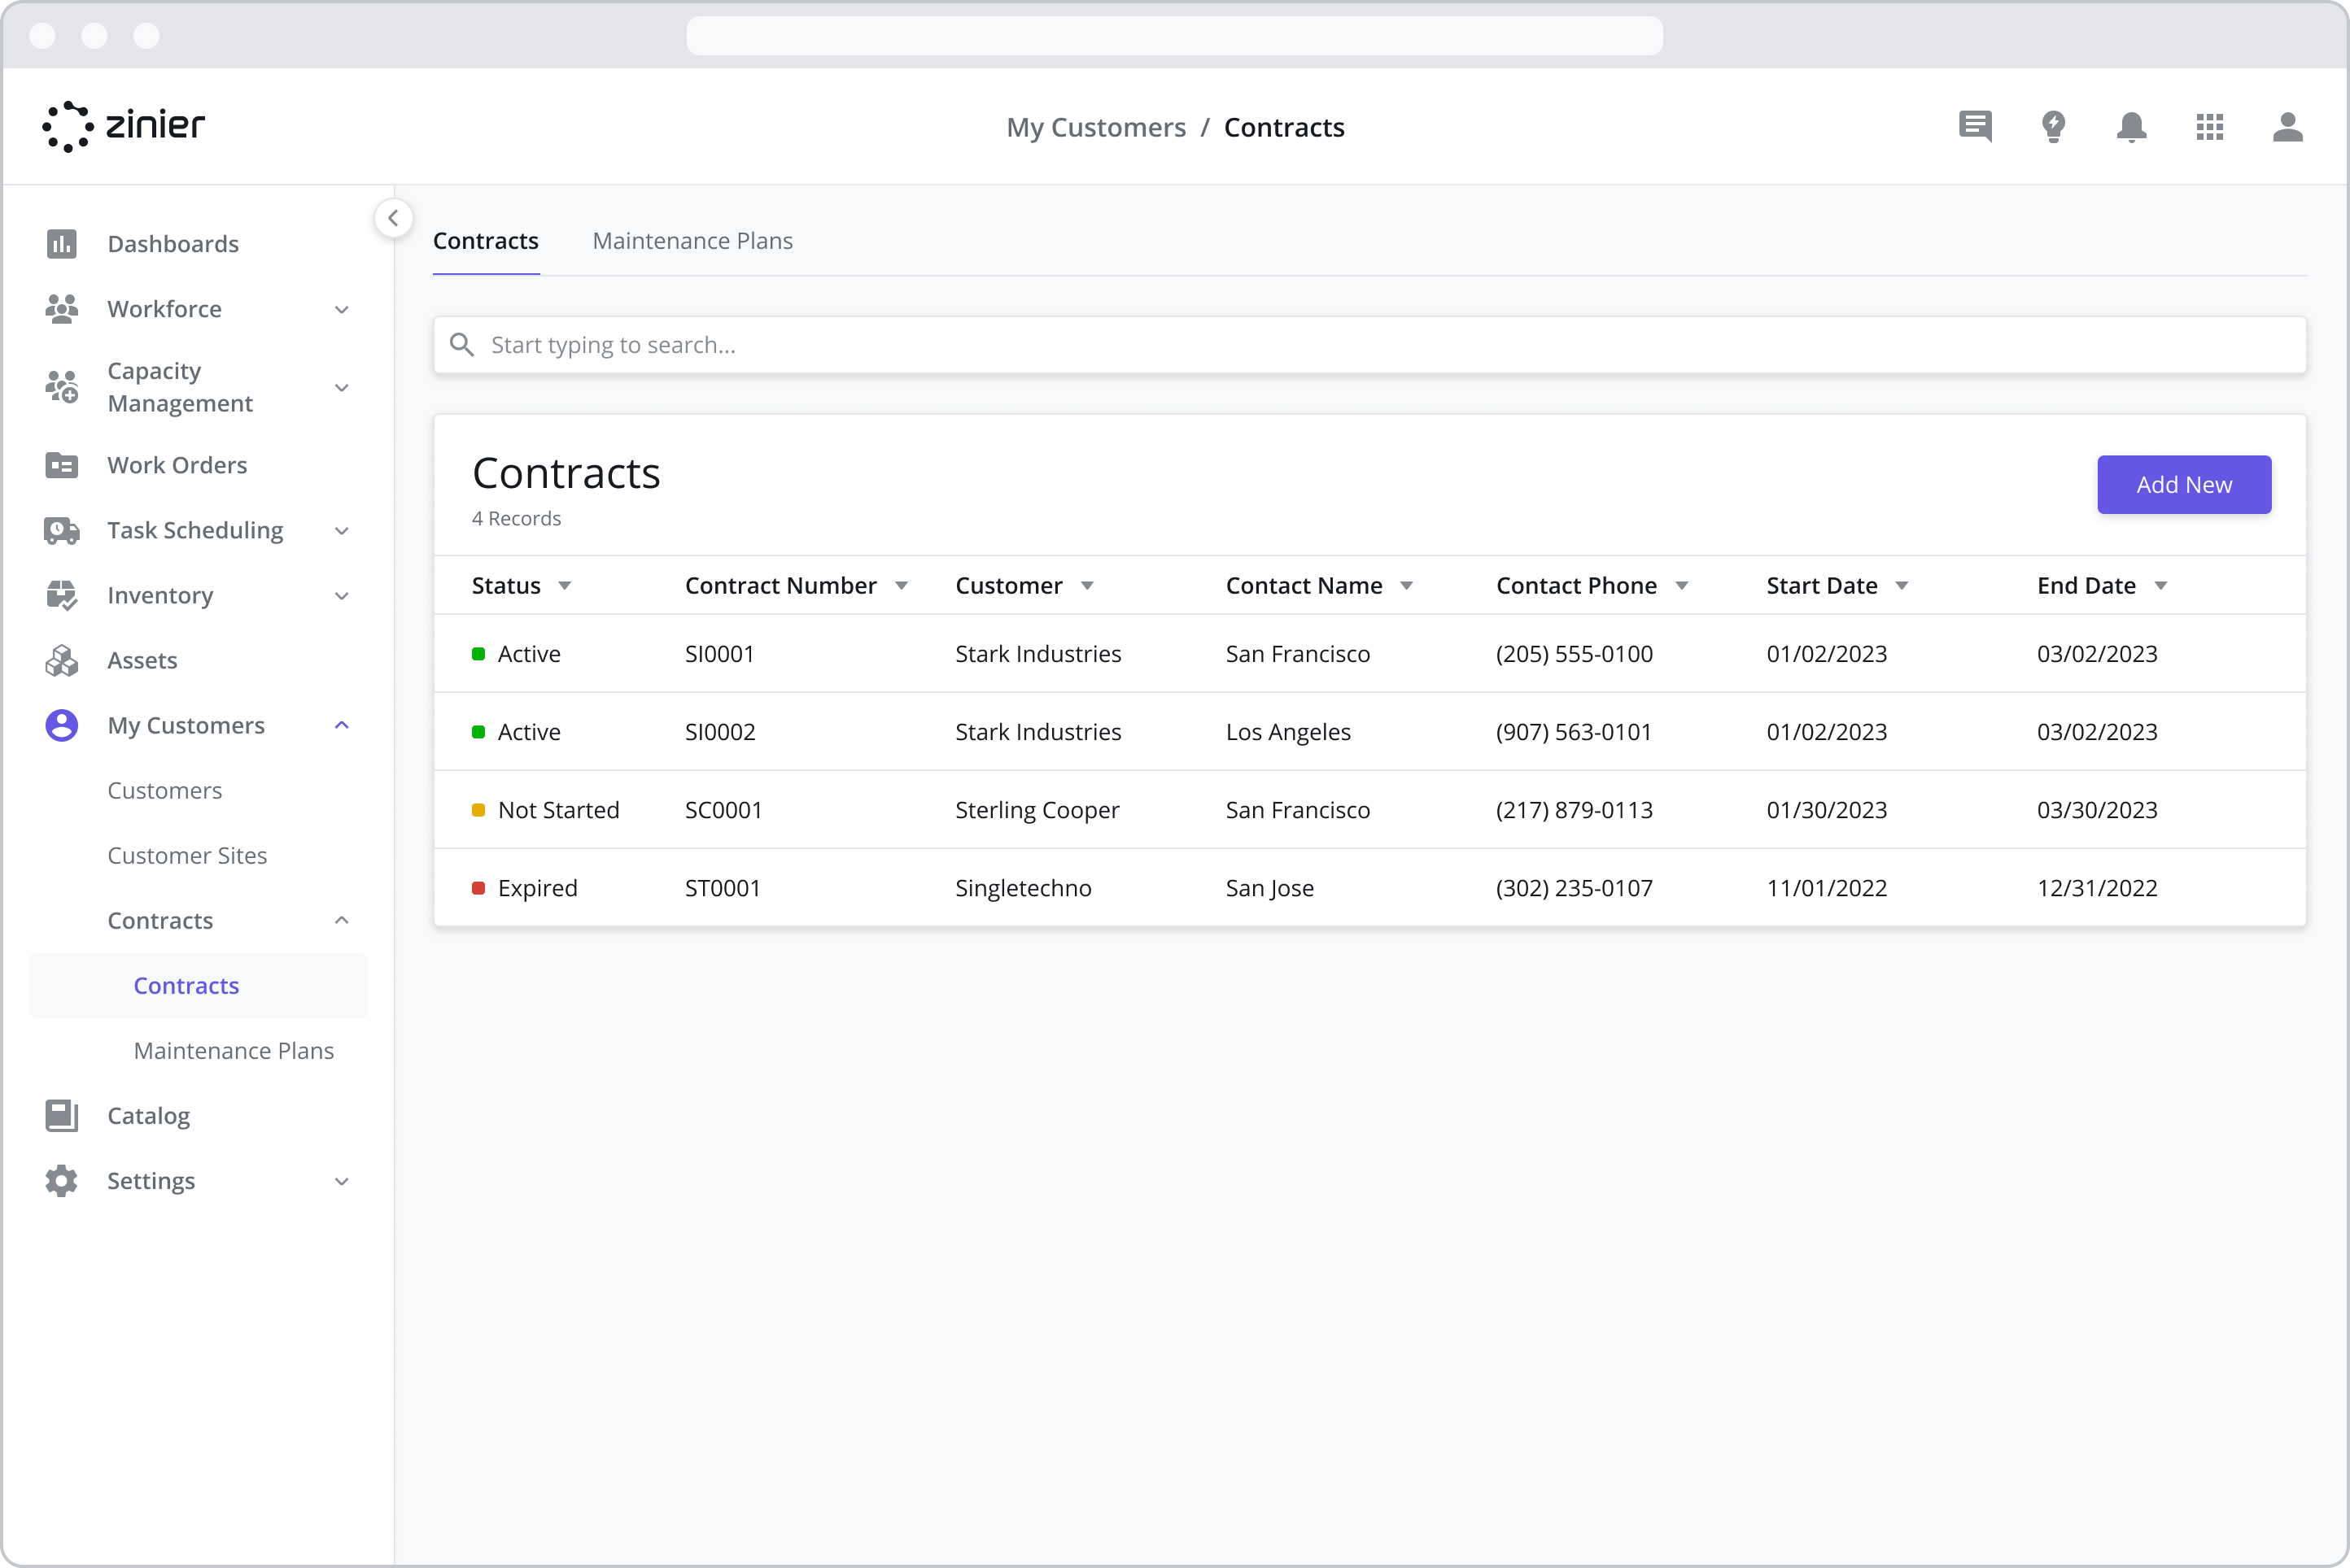Viewport: 2350px width, 1568px height.
Task: Open the apps grid icon
Action: point(2209,127)
